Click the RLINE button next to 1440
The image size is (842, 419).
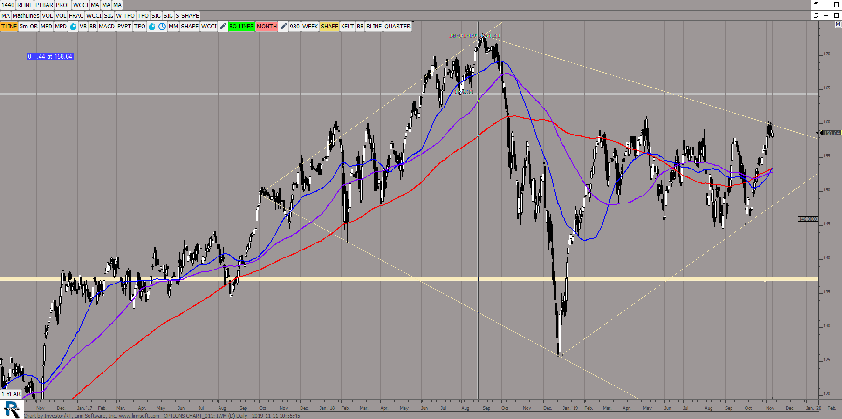pyautogui.click(x=25, y=5)
